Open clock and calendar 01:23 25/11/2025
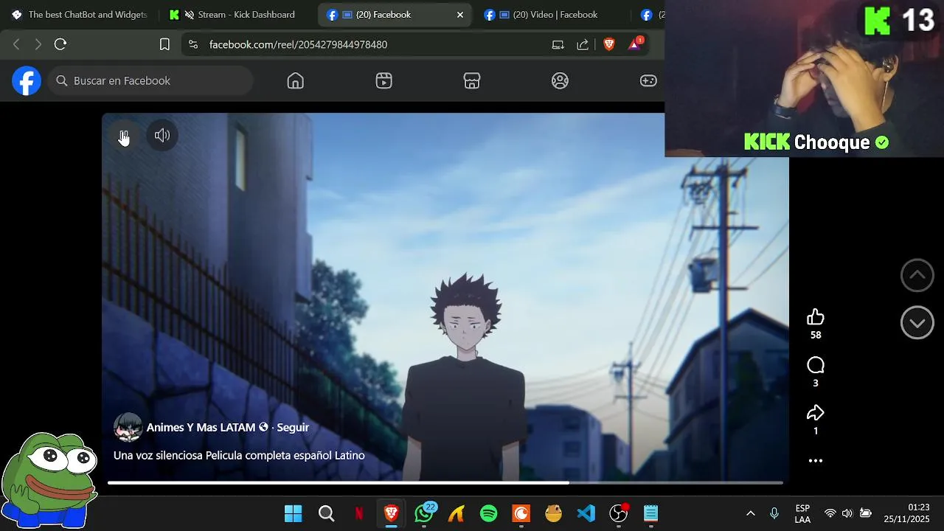Image resolution: width=944 pixels, height=531 pixels. pos(908,513)
